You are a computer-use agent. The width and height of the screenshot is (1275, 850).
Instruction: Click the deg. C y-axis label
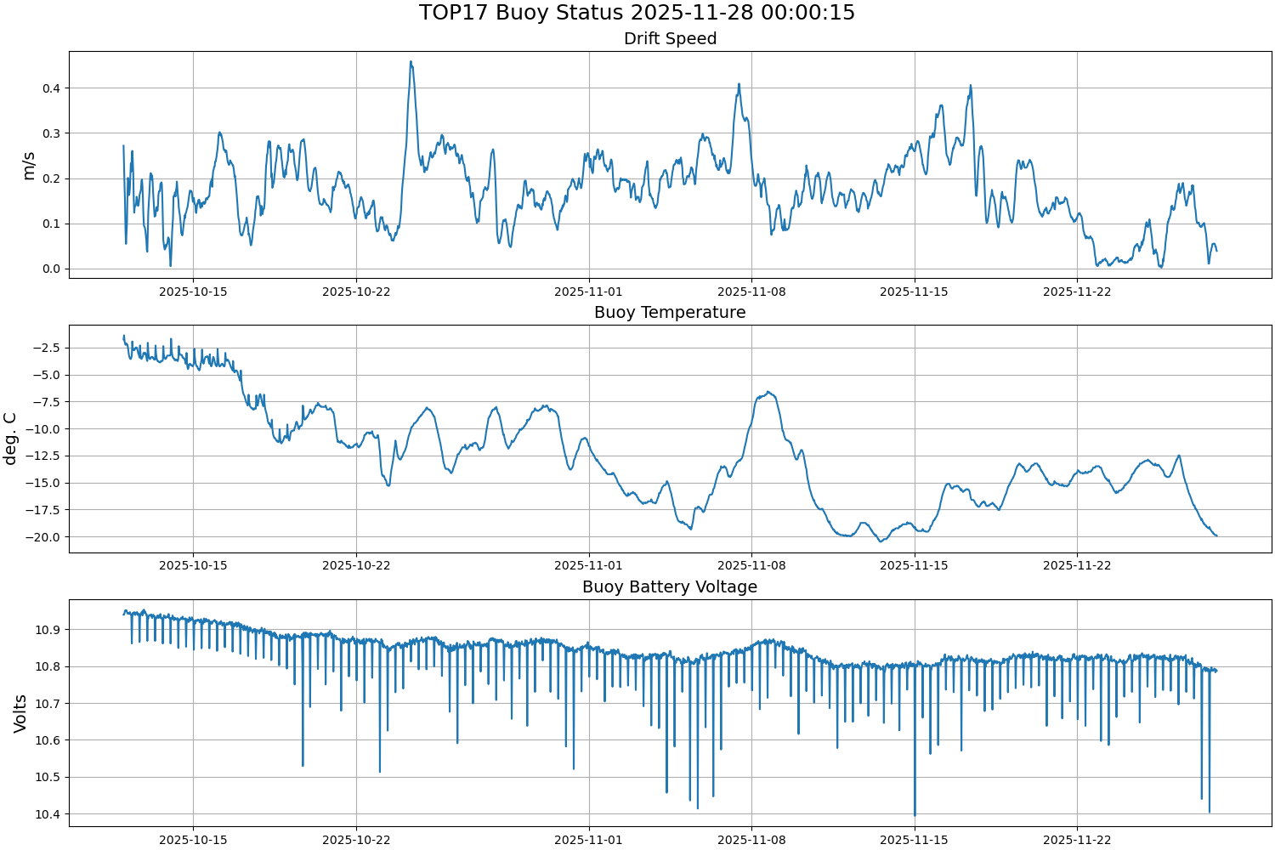10,439
